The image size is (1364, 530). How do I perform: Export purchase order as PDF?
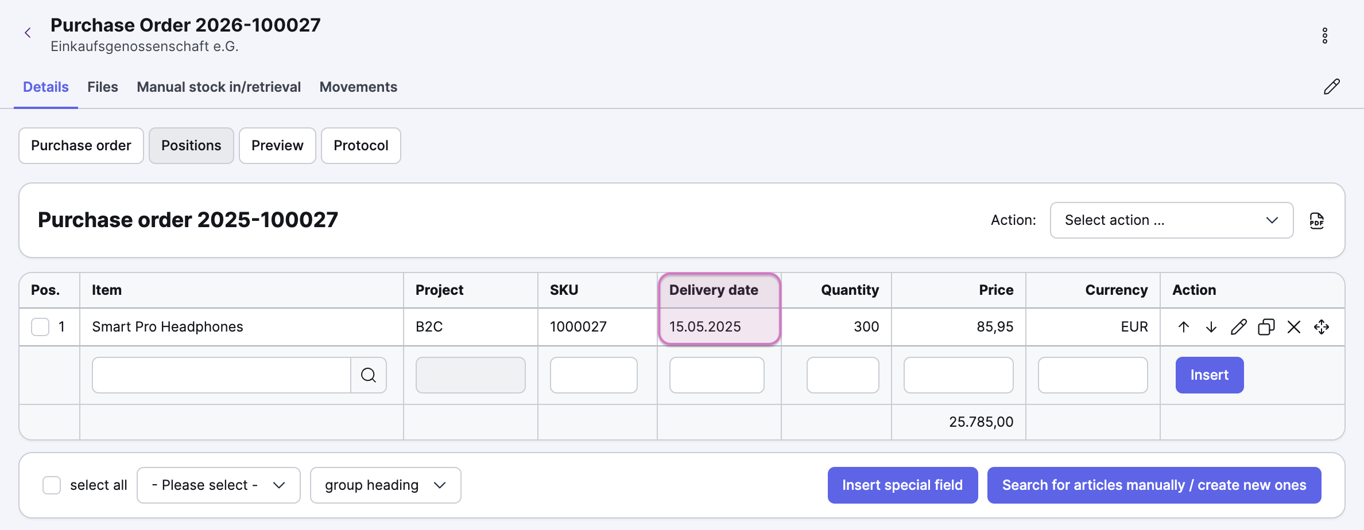[x=1316, y=221]
